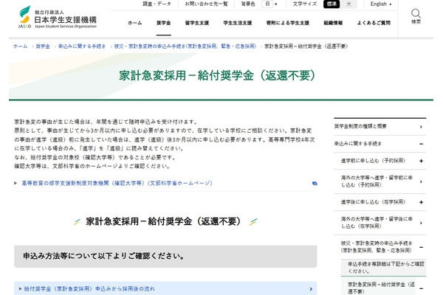Open the 奨学金 navigation item
The width and height of the screenshot is (443, 295).
point(164,23)
